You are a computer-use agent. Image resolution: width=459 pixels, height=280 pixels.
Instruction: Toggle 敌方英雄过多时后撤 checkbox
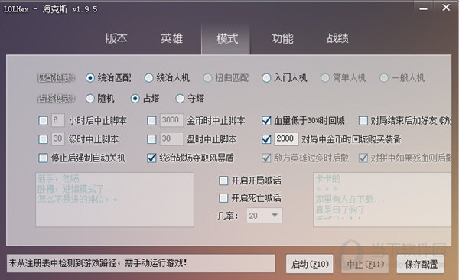pyautogui.click(x=266, y=158)
